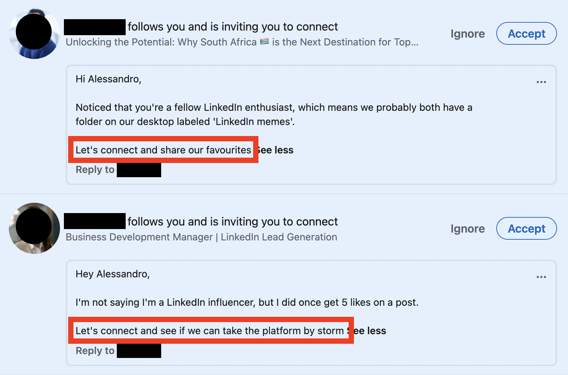Click the South Africa headline under the first name
568x375 pixels.
pyautogui.click(x=242, y=42)
